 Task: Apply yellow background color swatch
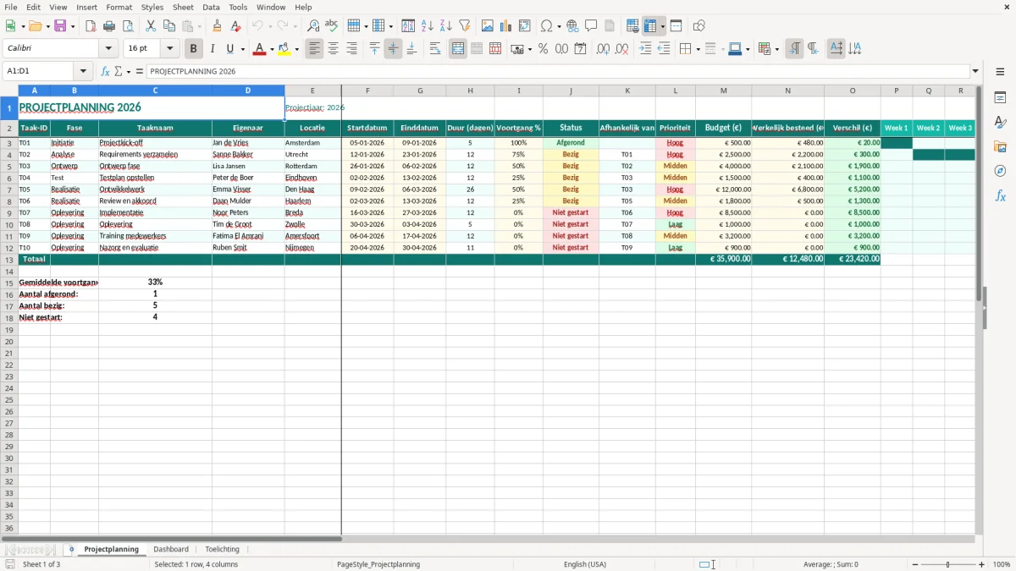(x=285, y=49)
